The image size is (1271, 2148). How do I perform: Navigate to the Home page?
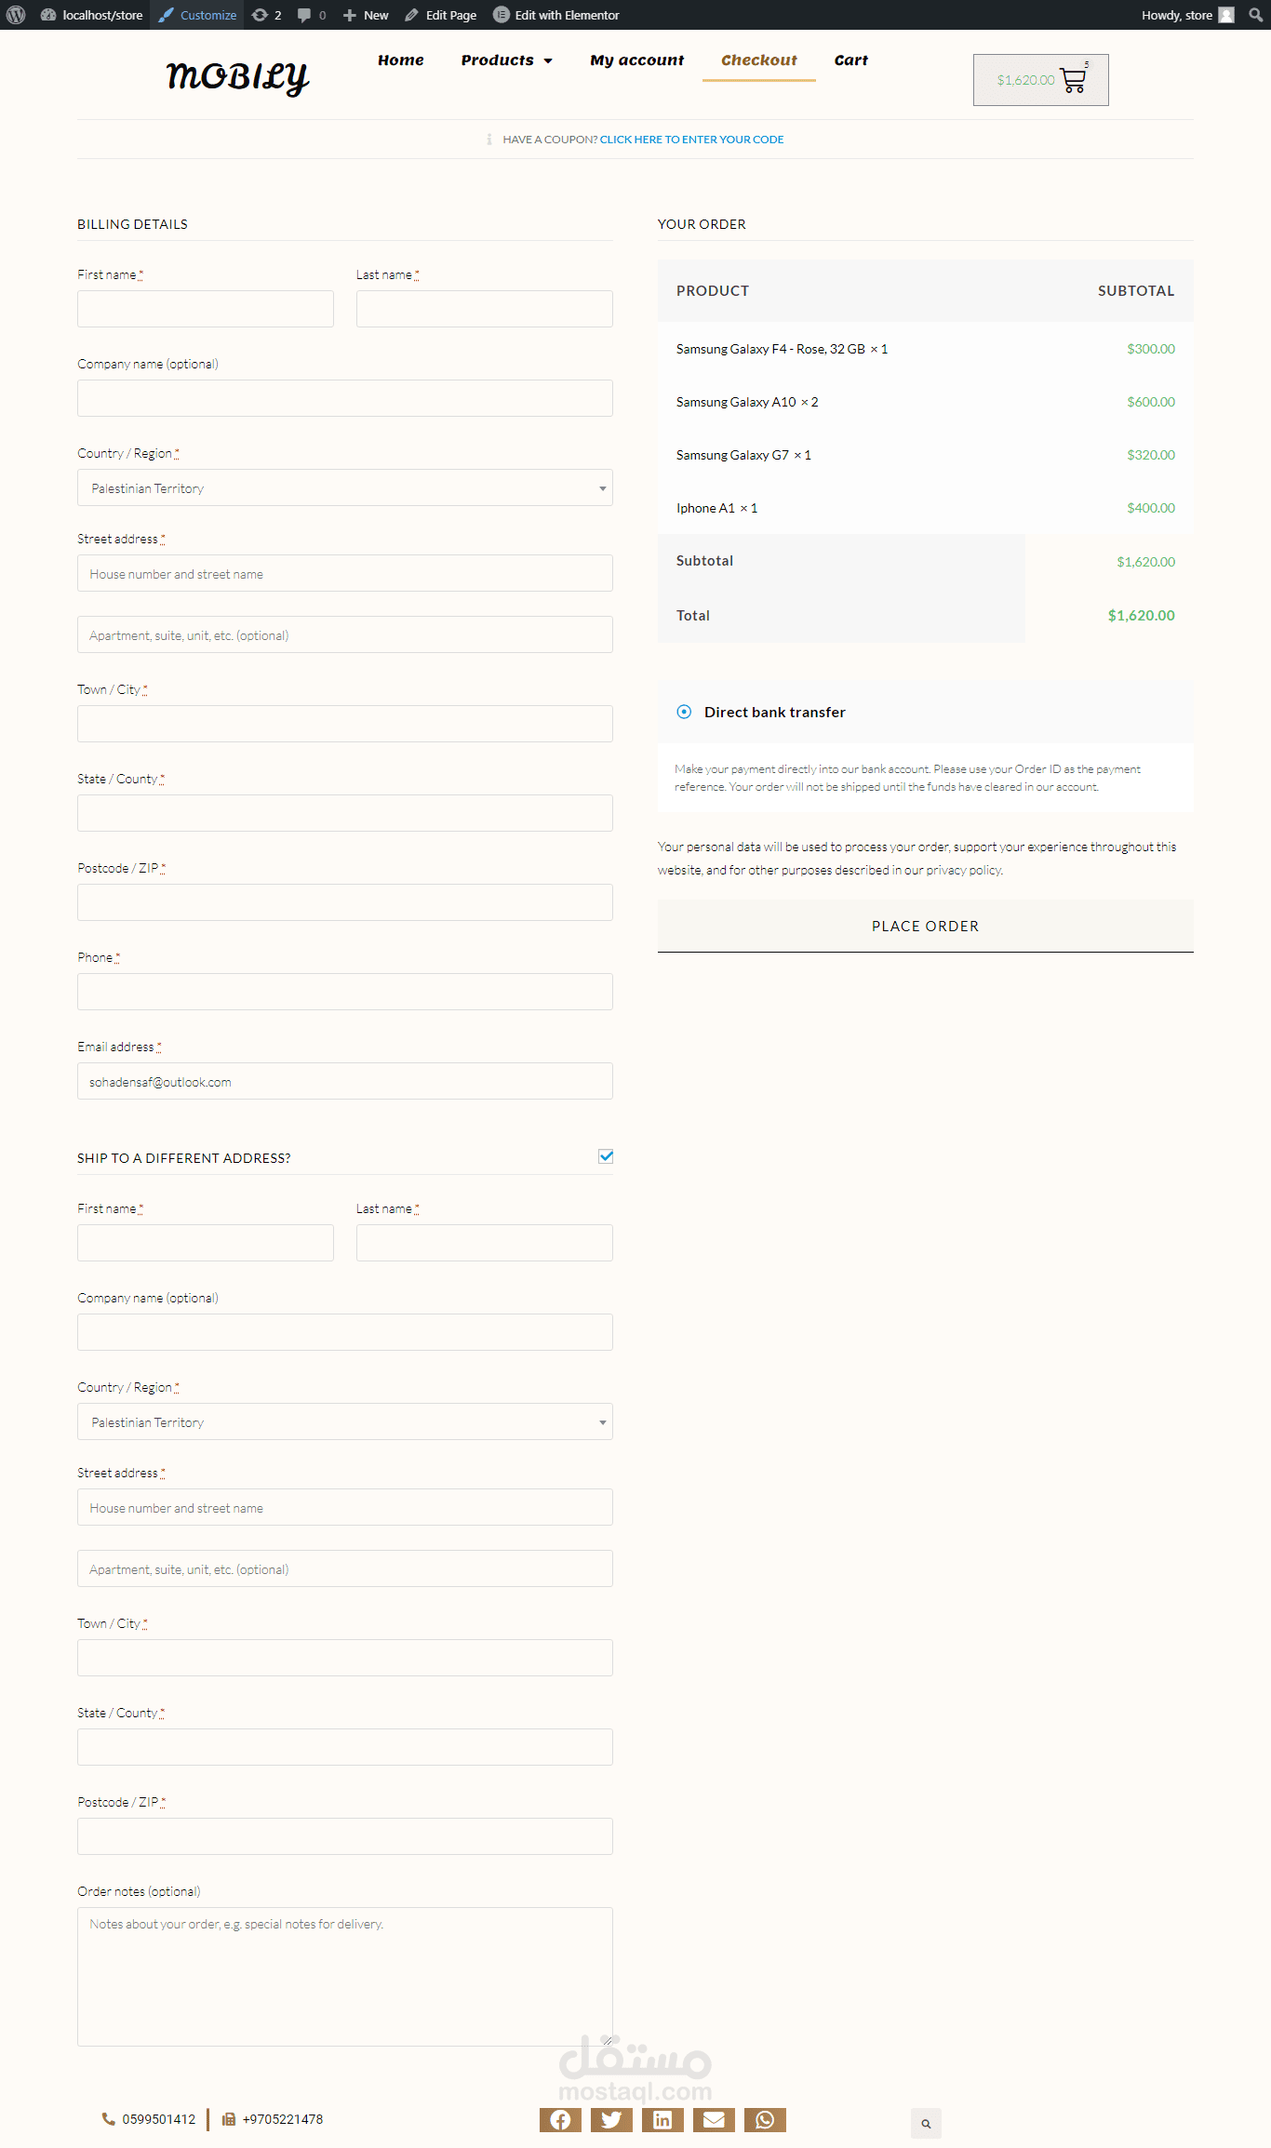[x=401, y=60]
